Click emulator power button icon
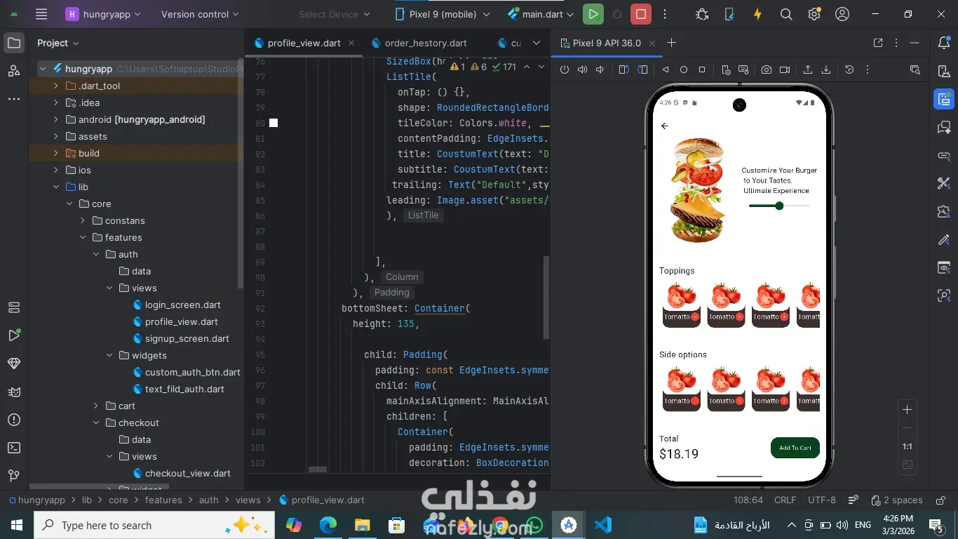The image size is (958, 539). coord(565,69)
